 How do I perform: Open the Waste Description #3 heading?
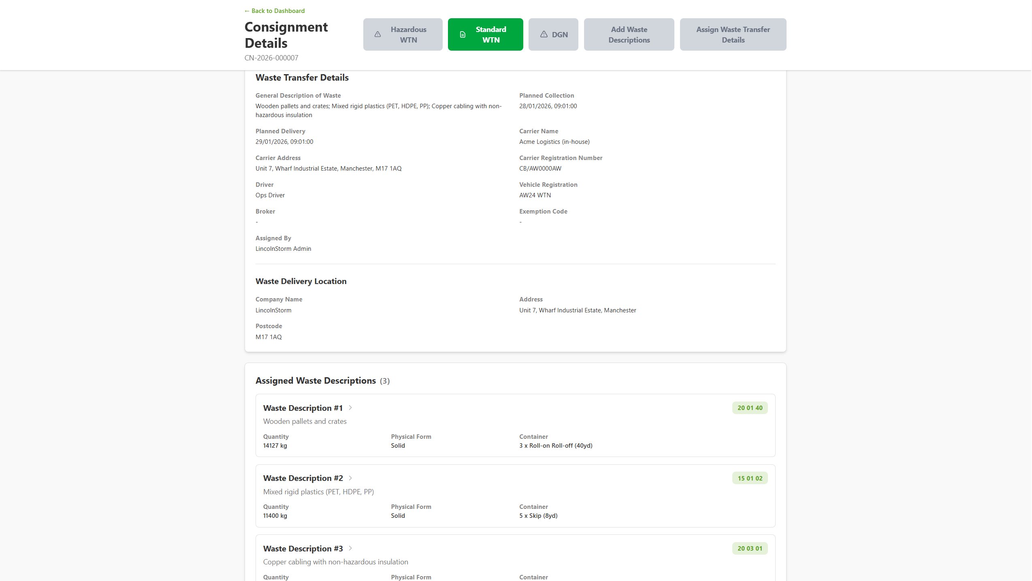point(303,549)
